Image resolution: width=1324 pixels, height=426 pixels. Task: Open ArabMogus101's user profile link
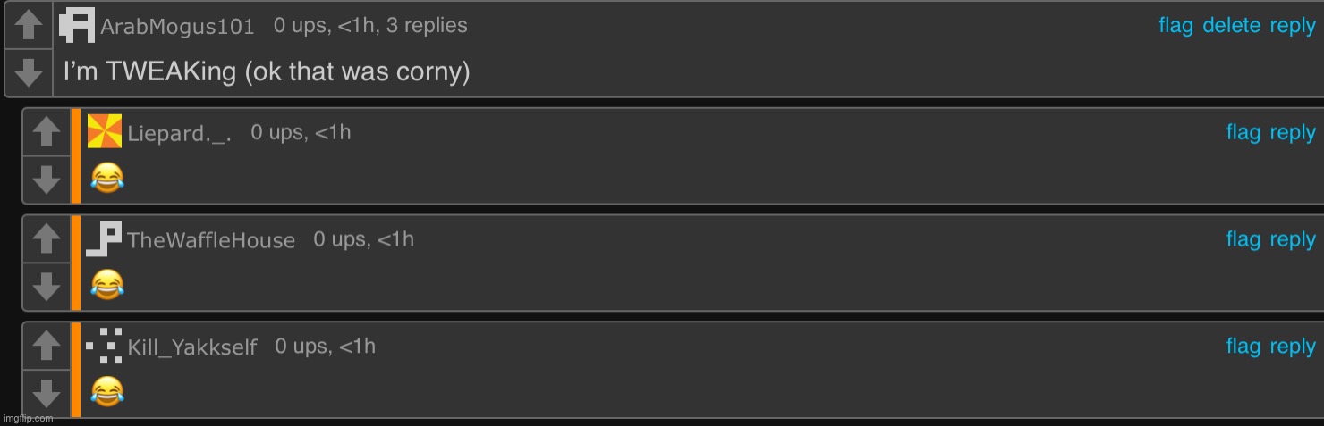[x=177, y=27]
